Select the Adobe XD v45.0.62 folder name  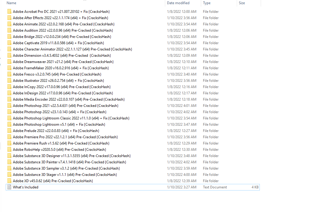tap(53, 181)
